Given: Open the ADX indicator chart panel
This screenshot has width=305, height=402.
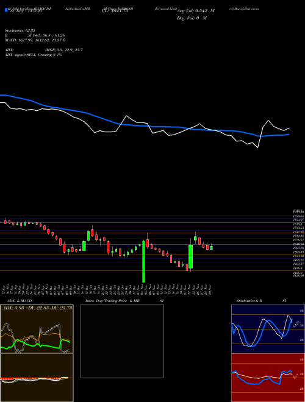Looking at the screenshot, I should (x=37, y=329).
